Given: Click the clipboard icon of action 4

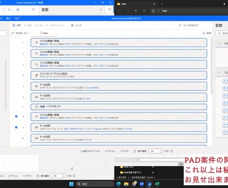Looking at the screenshot, I should pyautogui.click(x=37, y=75).
